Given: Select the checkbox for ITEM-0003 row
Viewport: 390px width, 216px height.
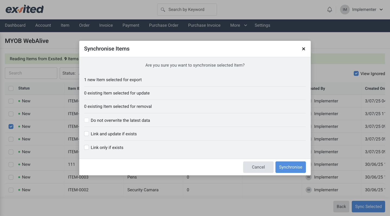Looking at the screenshot, I should point(11,177).
